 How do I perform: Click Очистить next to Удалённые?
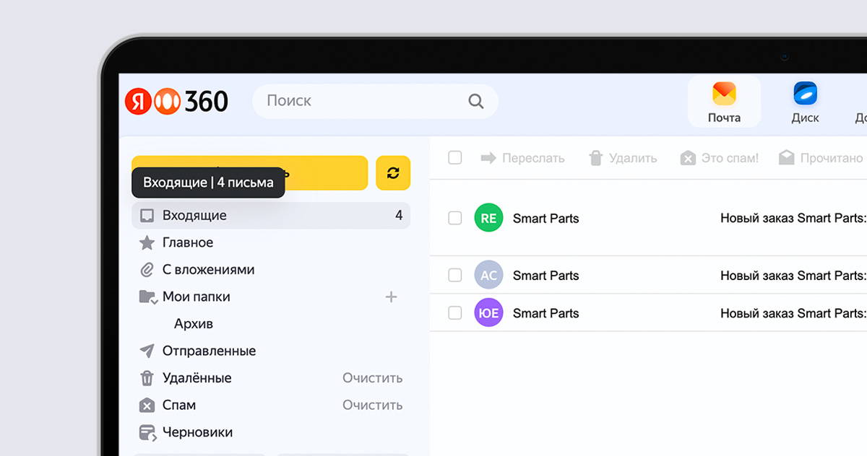(x=372, y=378)
